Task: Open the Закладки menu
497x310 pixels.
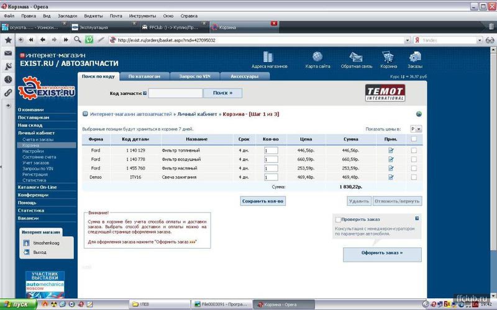Action: tap(67, 16)
